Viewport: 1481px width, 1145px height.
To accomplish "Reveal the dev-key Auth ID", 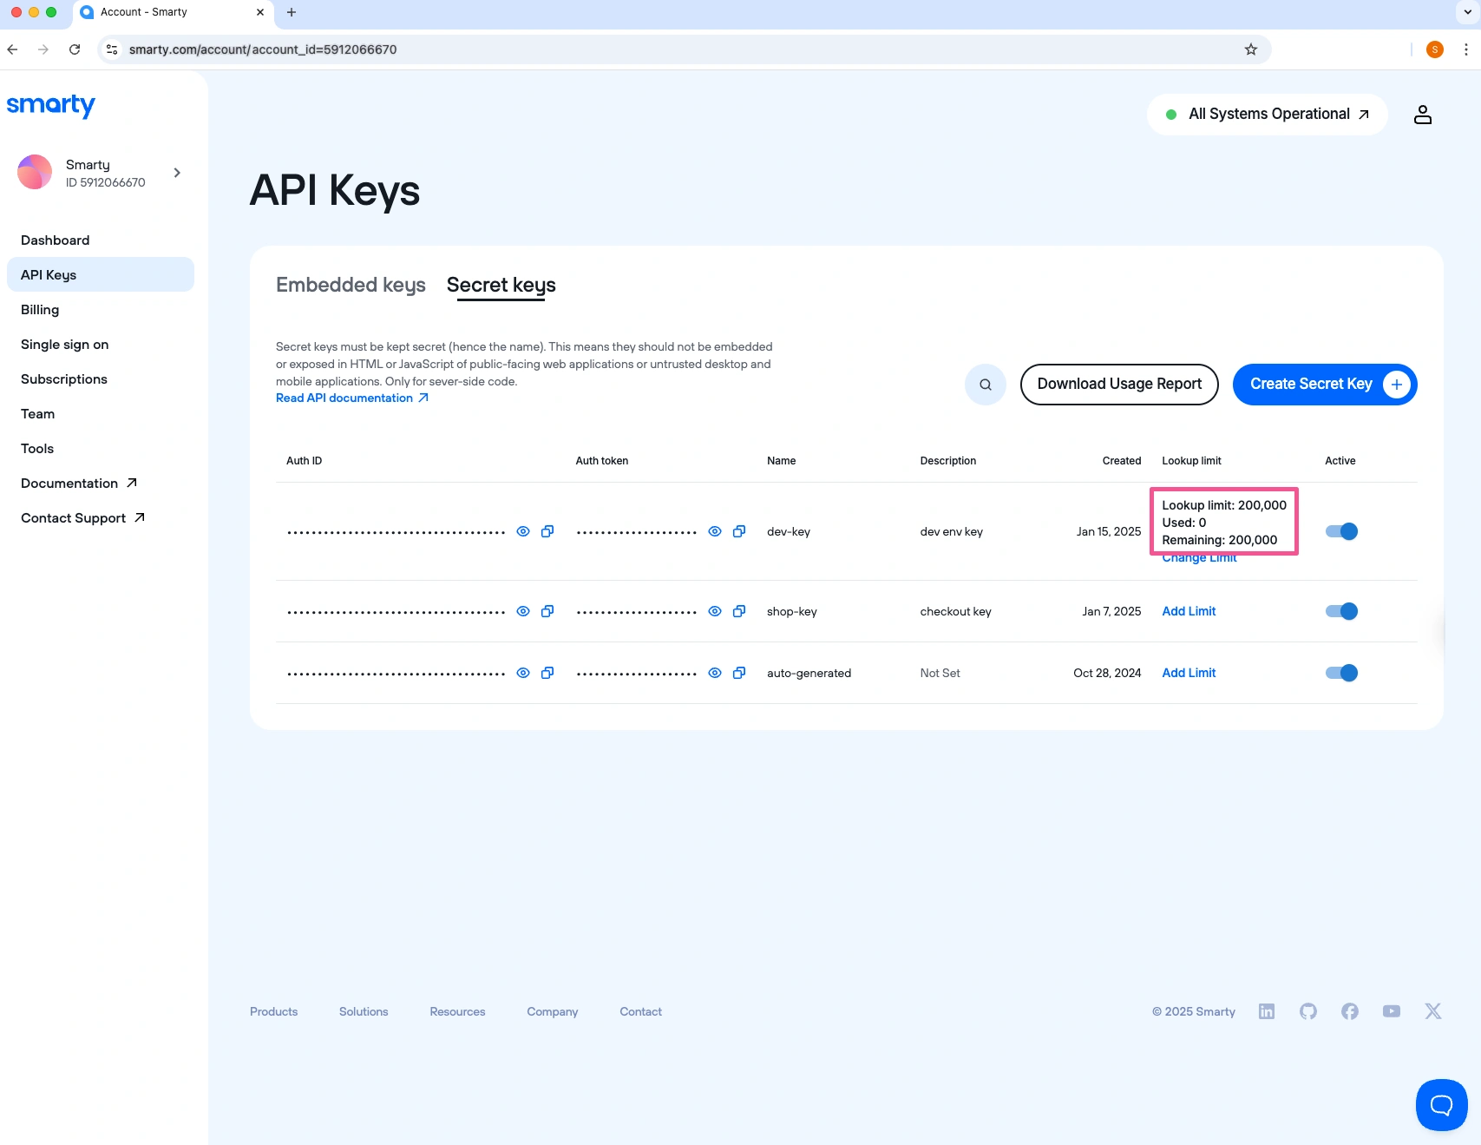I will pos(522,530).
